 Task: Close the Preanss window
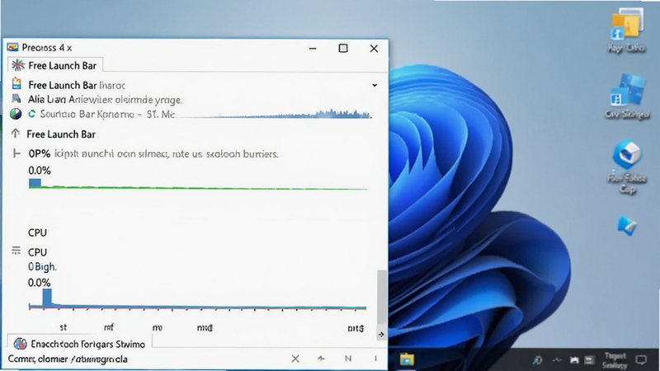(374, 49)
